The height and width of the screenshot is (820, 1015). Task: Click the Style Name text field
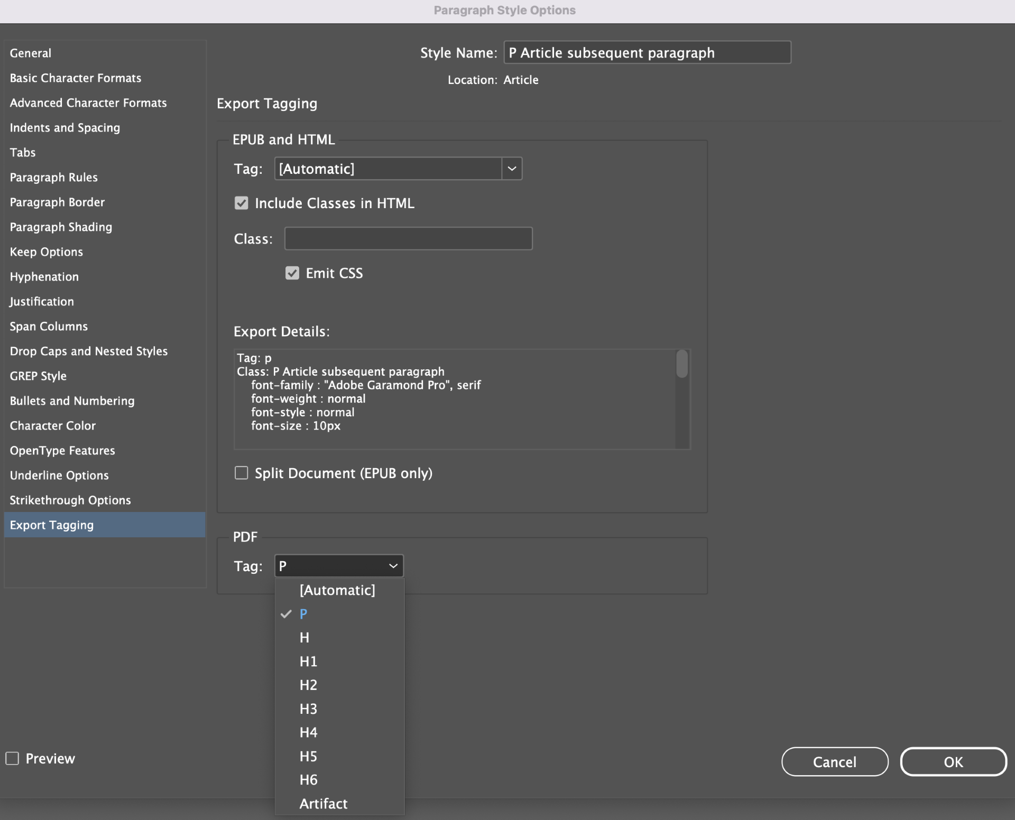(x=647, y=52)
